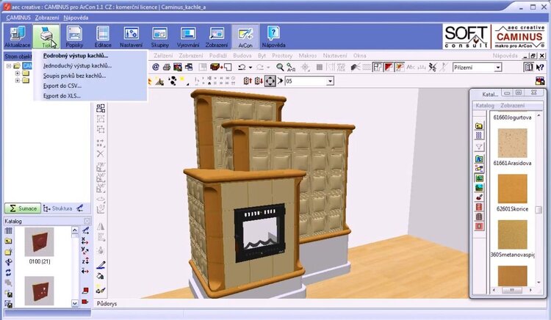Close the left Katalog panel
The width and height of the screenshot is (551, 320).
[87, 221]
